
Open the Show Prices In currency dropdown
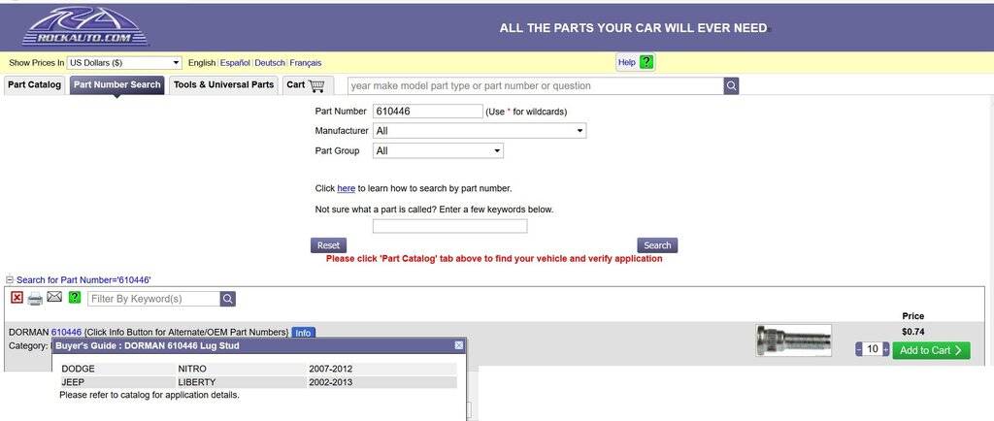(124, 62)
